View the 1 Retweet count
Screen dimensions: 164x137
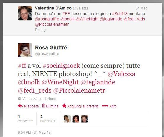(25, 119)
